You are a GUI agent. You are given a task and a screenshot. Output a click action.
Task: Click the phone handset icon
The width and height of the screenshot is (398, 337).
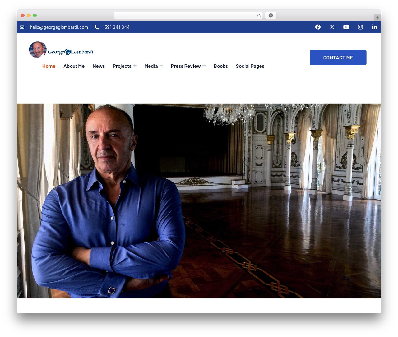(97, 27)
